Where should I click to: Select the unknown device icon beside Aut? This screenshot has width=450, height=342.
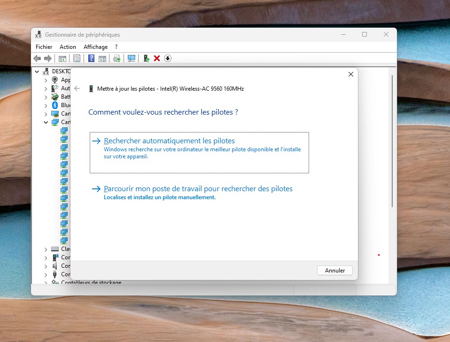(54, 88)
